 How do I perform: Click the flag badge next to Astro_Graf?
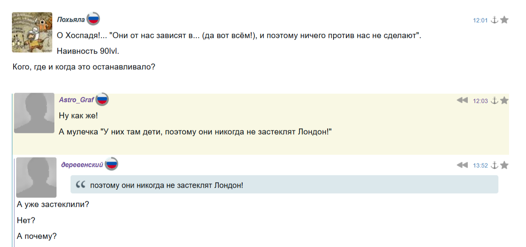[x=102, y=99]
